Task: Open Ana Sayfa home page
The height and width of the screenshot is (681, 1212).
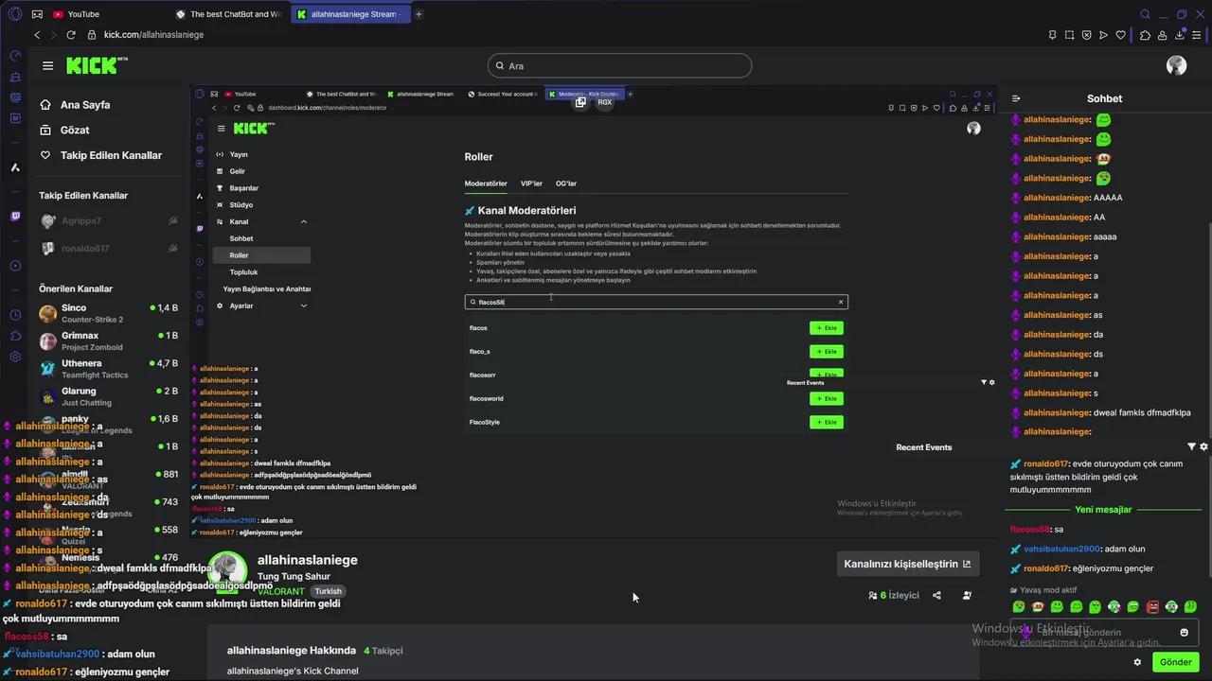Action: pyautogui.click(x=75, y=105)
